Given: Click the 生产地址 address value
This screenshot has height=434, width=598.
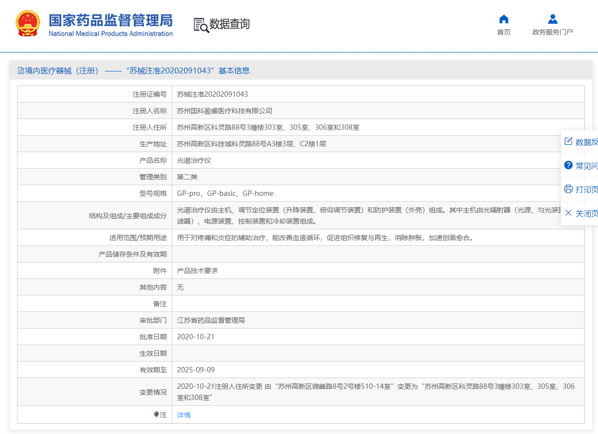Looking at the screenshot, I should click(x=251, y=144).
